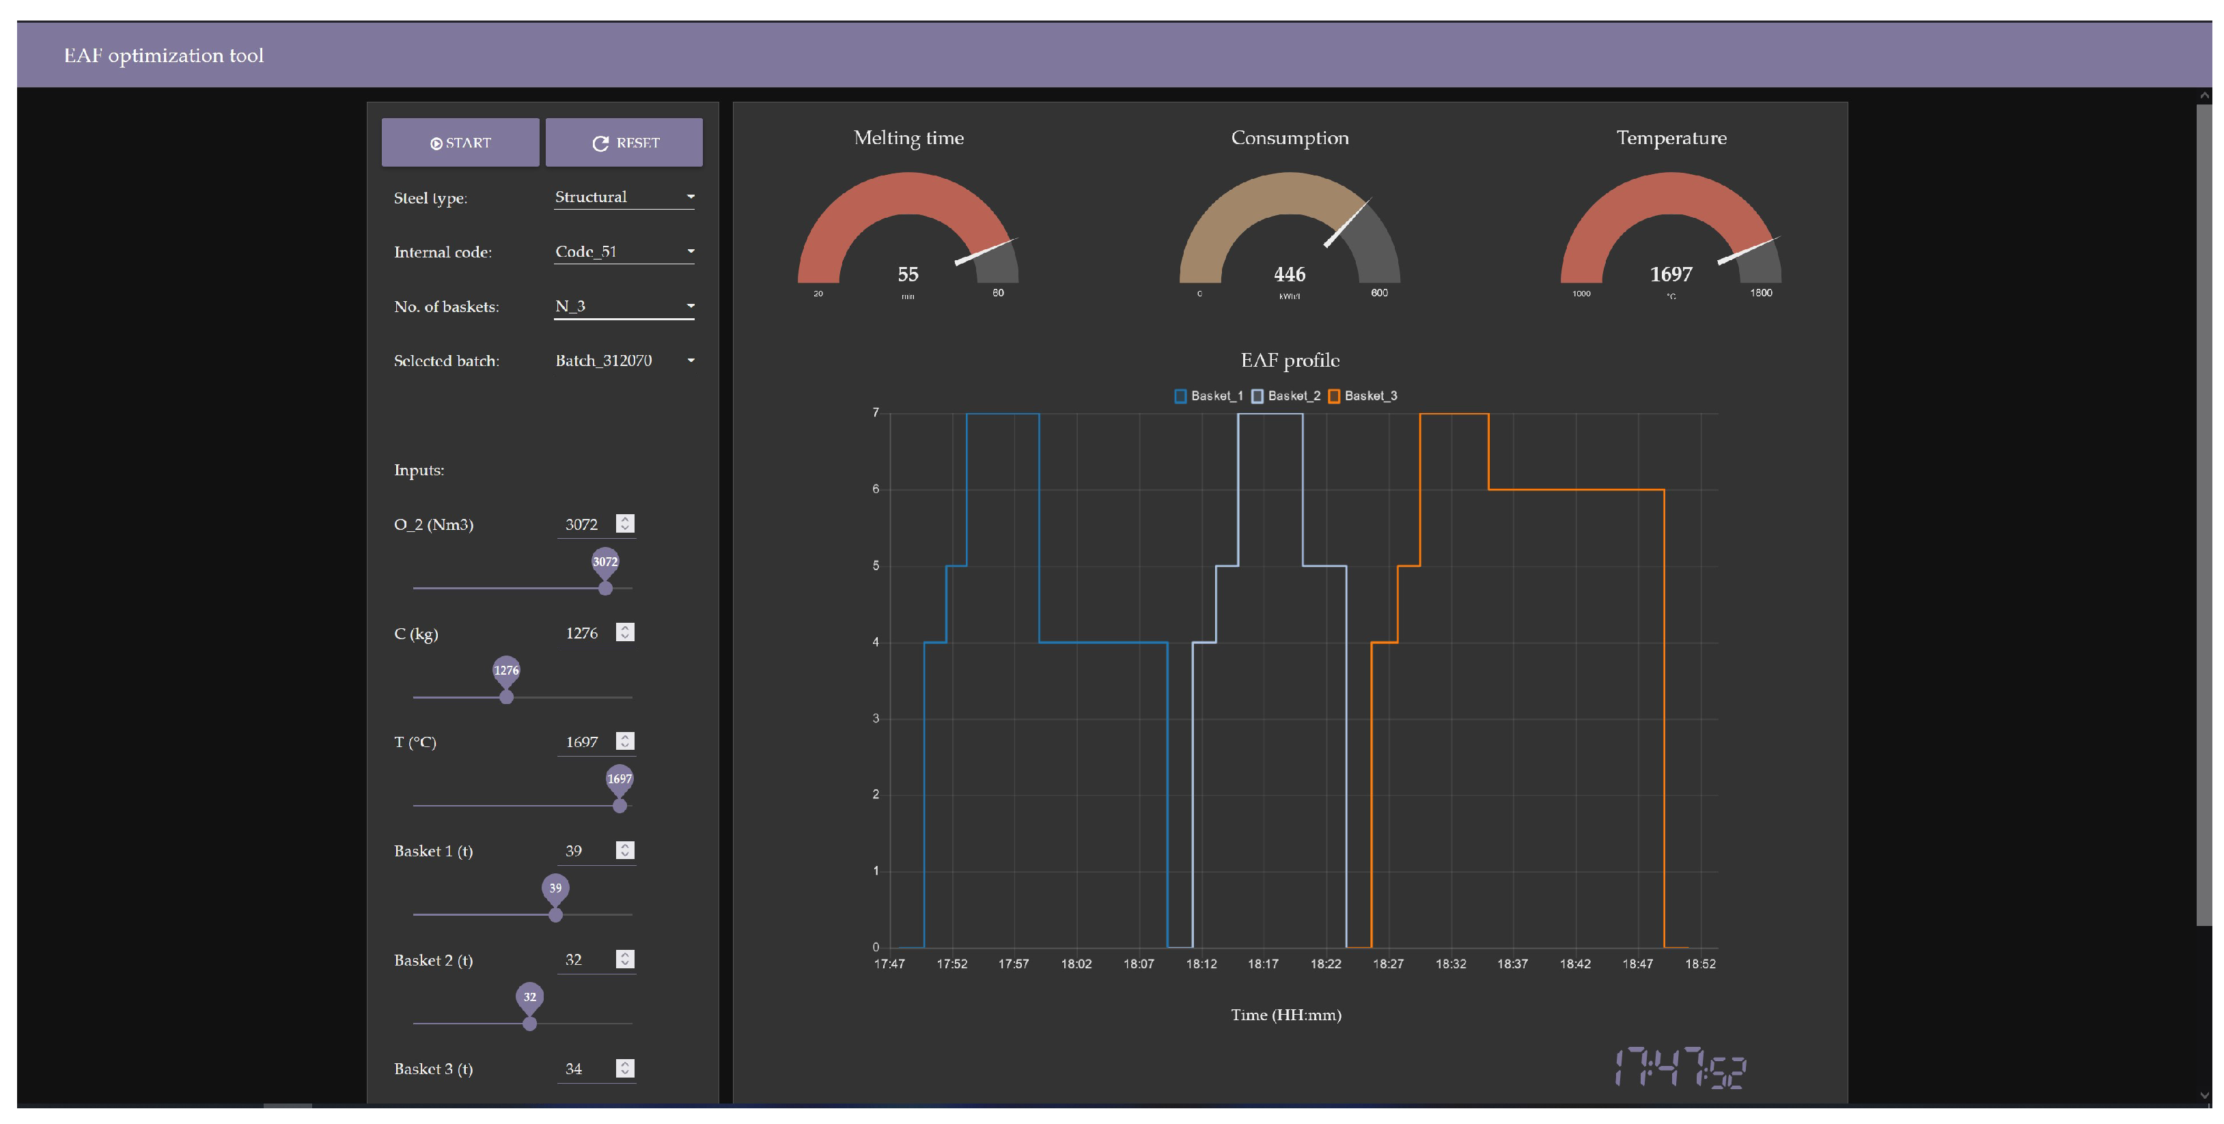Open the No. of baskets dropdown
This screenshot has width=2224, height=1124.
tap(624, 306)
